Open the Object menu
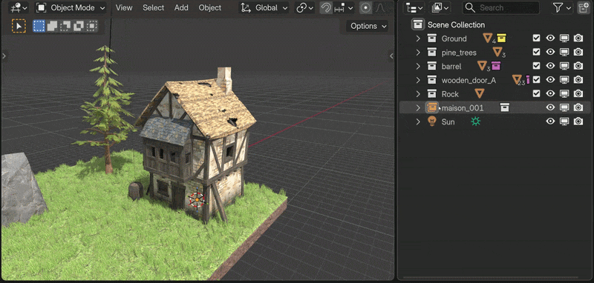Viewport: 594px width, 283px height. (210, 7)
